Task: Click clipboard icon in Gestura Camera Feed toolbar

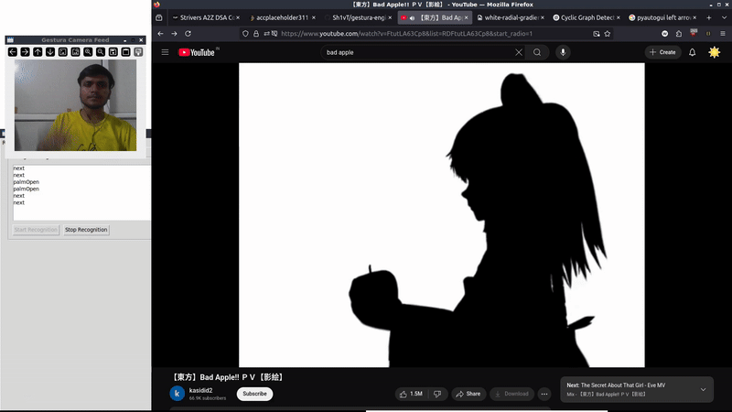Action: coord(126,52)
